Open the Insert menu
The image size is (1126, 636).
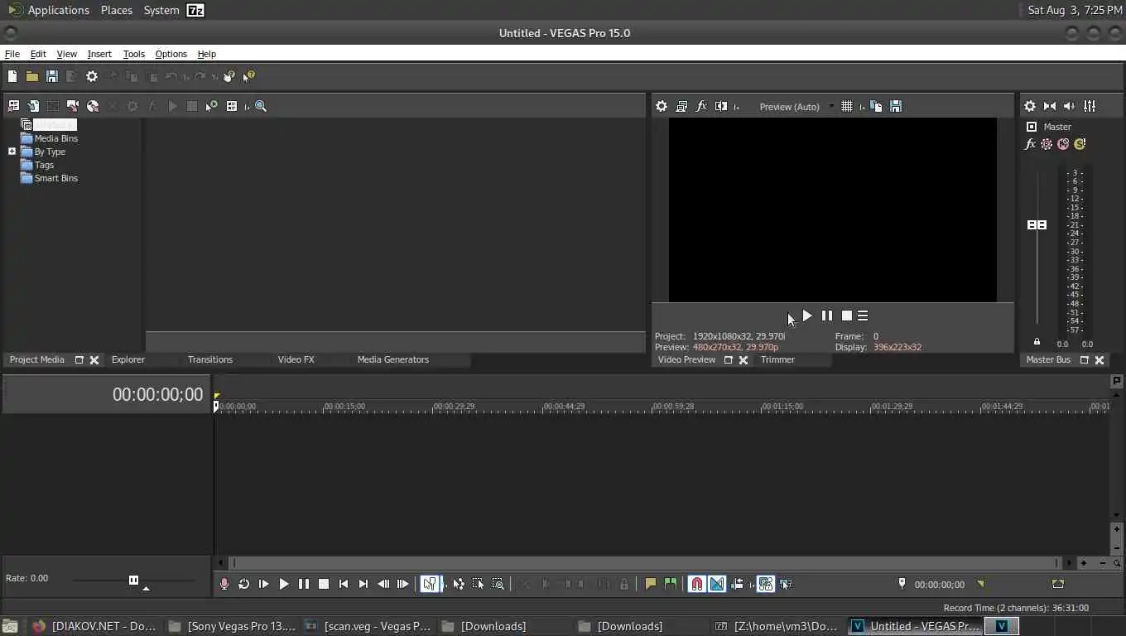click(x=99, y=54)
